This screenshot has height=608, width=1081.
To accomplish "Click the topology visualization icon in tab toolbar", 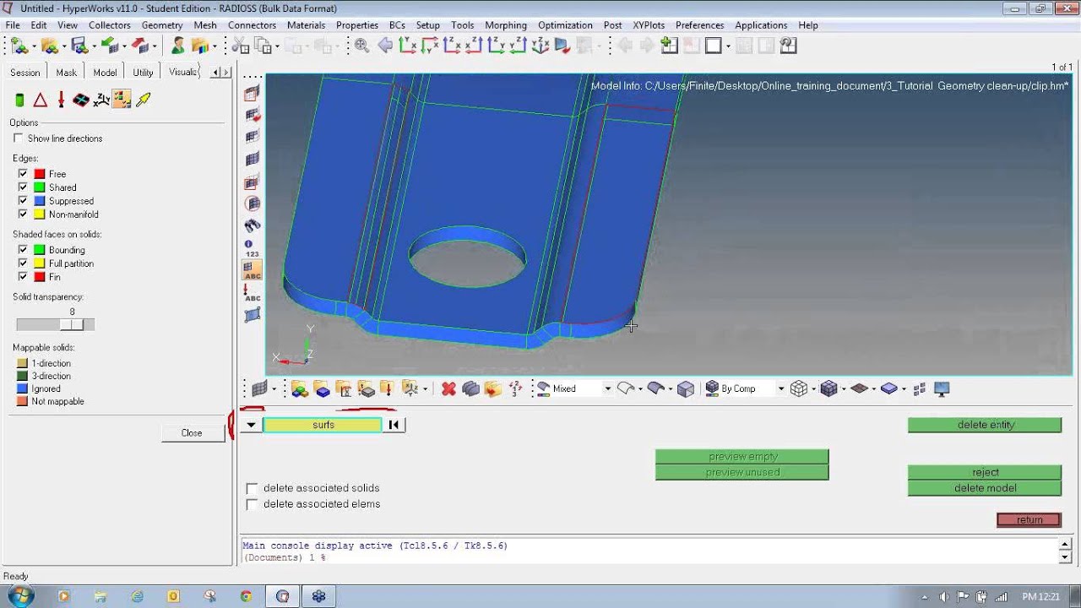I will click(x=122, y=100).
